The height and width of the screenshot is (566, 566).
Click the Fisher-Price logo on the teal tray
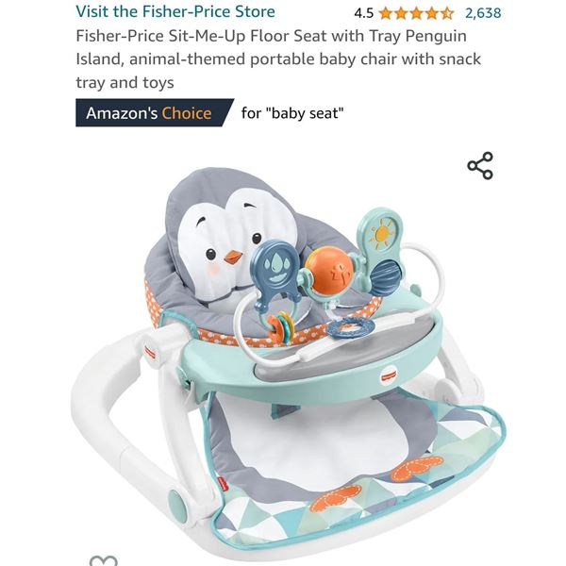point(387,376)
